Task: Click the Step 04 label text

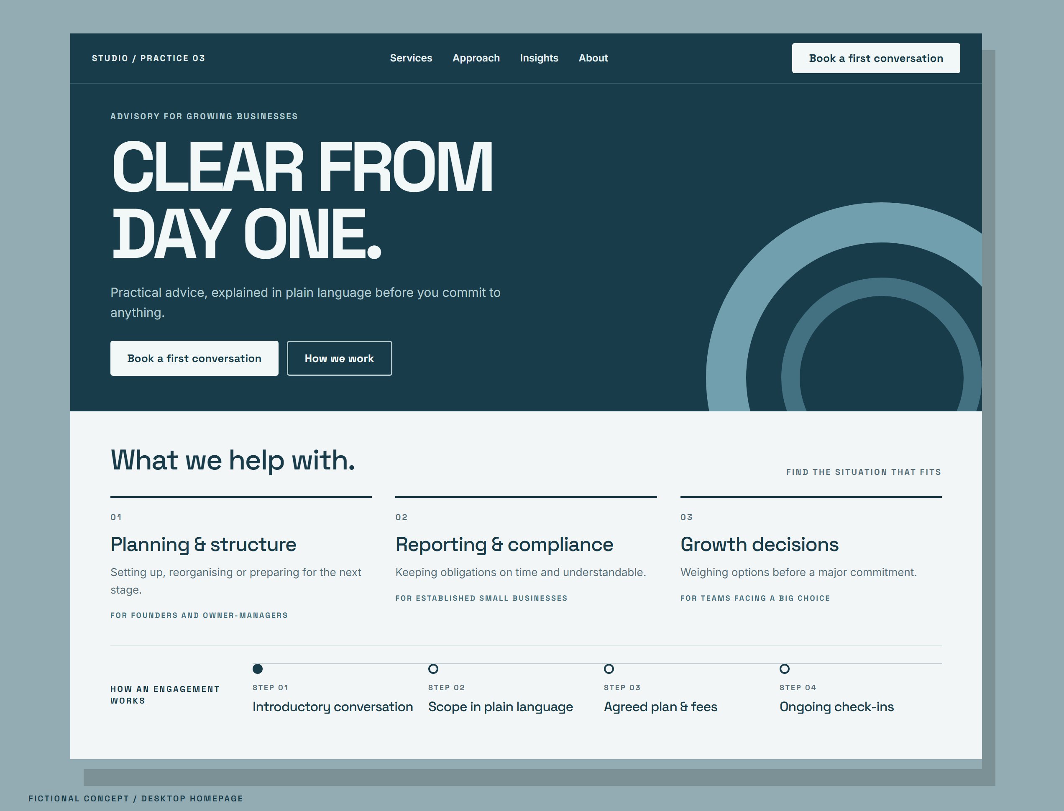Action: click(798, 687)
